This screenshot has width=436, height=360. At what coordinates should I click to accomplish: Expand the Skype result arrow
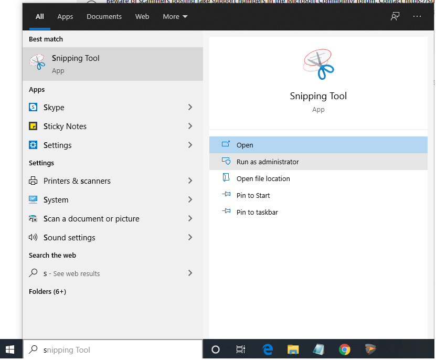[190, 108]
